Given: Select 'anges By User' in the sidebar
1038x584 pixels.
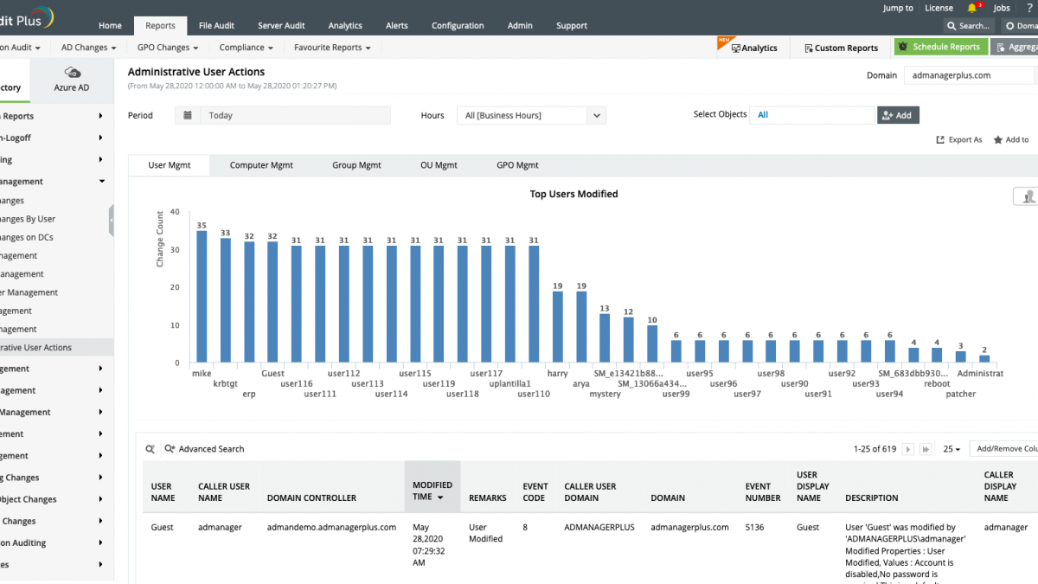Looking at the screenshot, I should 28,219.
